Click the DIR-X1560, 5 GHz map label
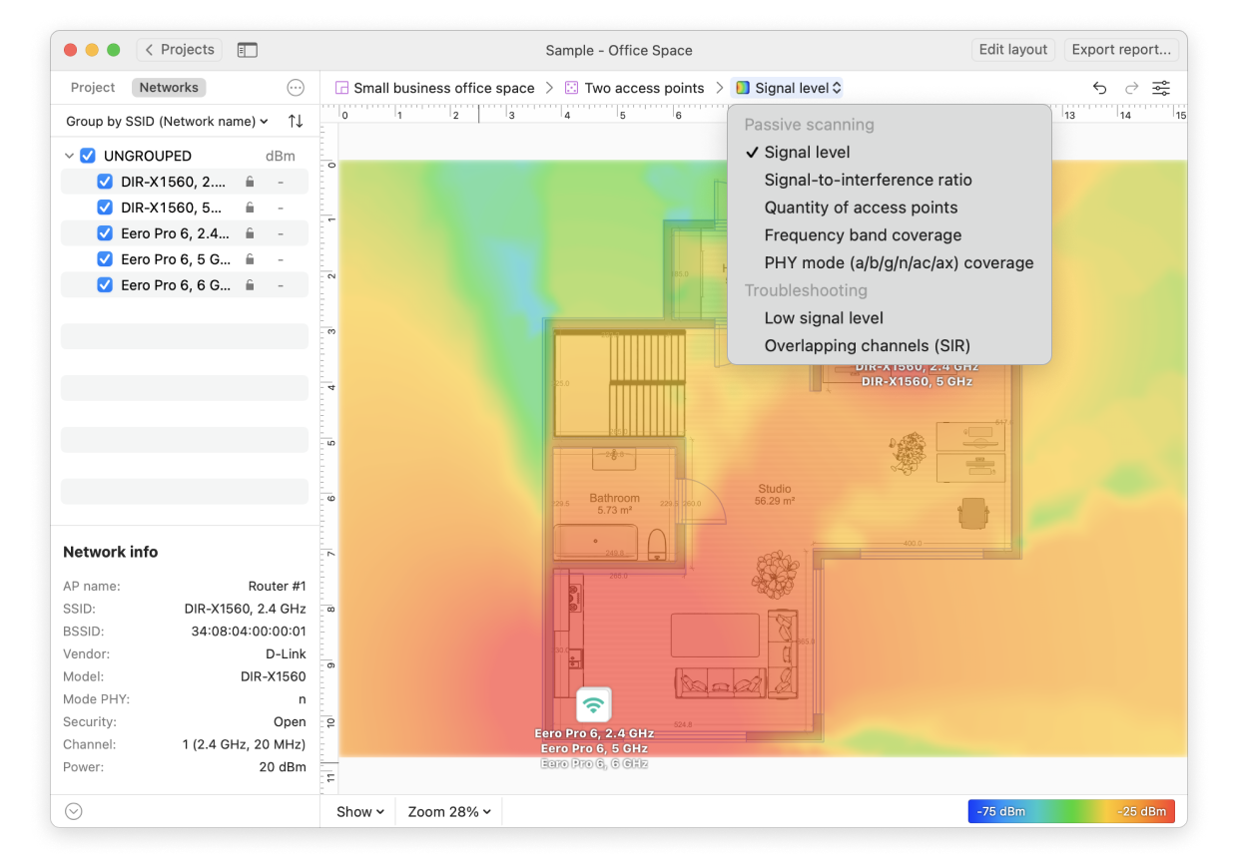The width and height of the screenshot is (1238, 858). tap(917, 381)
